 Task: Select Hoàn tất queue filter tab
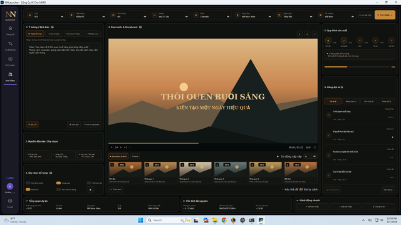(x=387, y=101)
